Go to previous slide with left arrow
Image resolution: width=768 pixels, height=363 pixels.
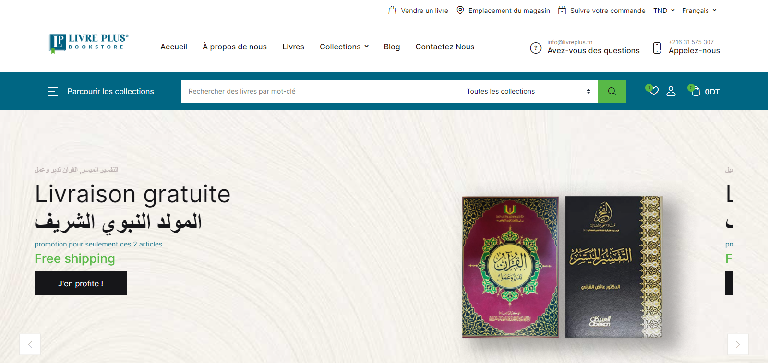click(x=30, y=344)
